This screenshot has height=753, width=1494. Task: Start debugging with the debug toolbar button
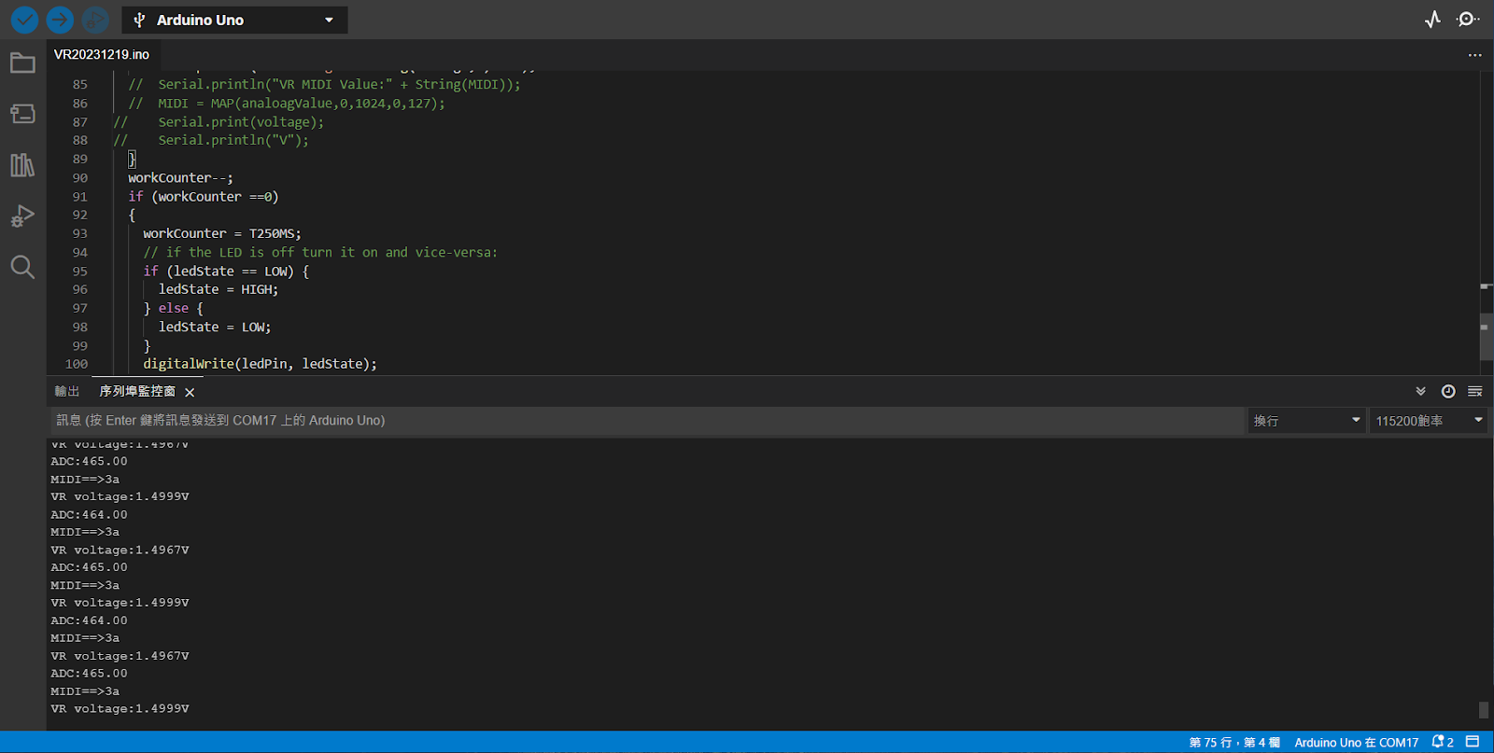click(x=95, y=20)
